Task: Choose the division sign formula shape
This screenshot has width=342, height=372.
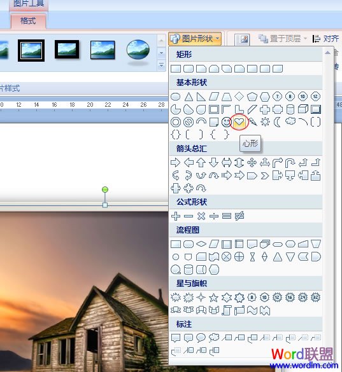Action: 214,216
